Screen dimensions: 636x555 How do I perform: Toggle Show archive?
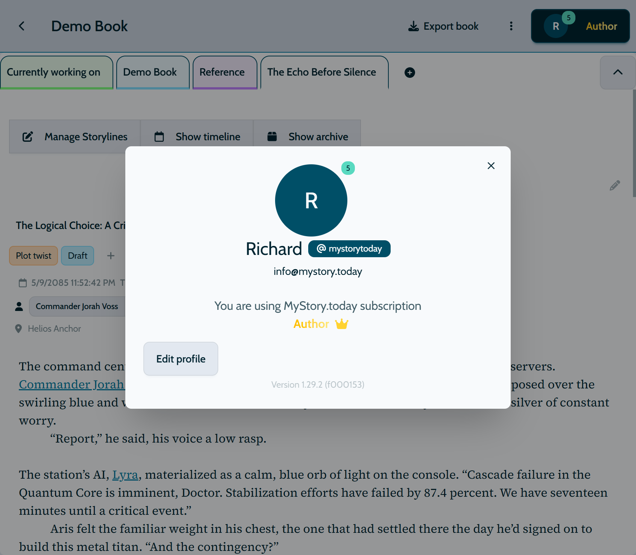307,137
